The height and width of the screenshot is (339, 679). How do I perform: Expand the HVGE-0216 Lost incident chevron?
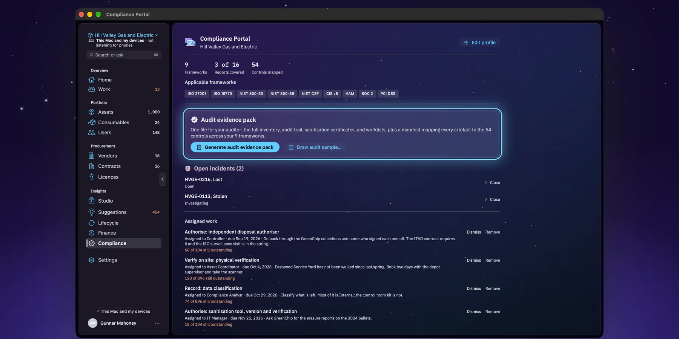point(485,183)
